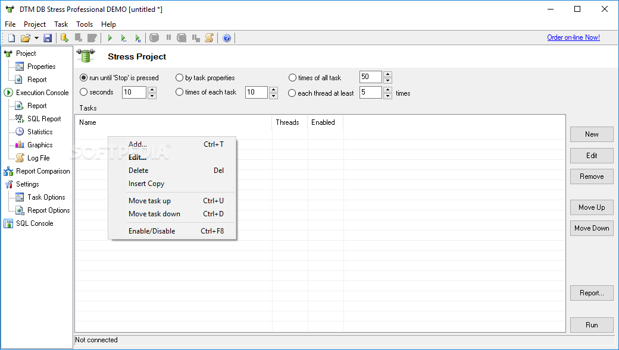The height and width of the screenshot is (350, 619).
Task: Click the each thread at least field
Action: pos(371,92)
